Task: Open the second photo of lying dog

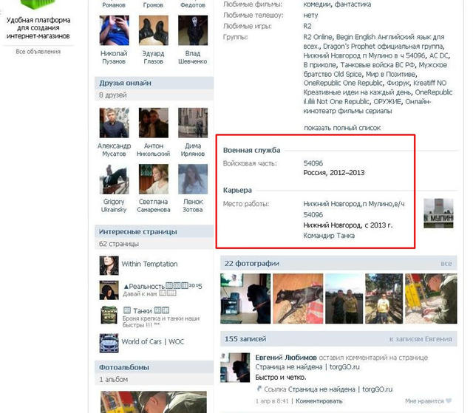Action: pos(298,298)
